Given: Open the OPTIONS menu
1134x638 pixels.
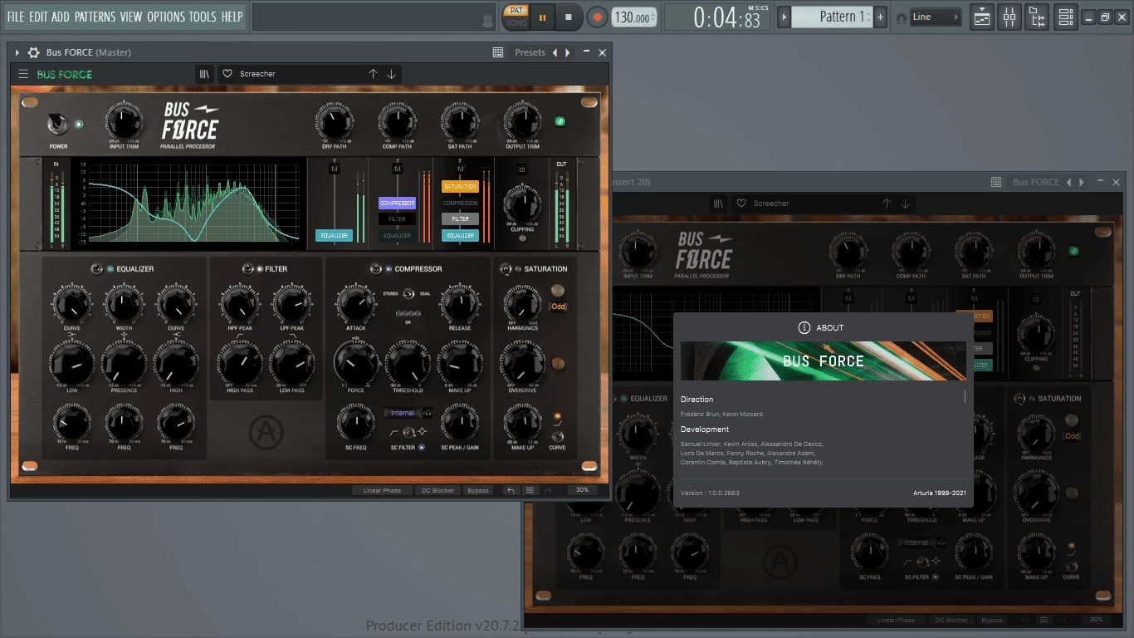Looking at the screenshot, I should point(165,17).
